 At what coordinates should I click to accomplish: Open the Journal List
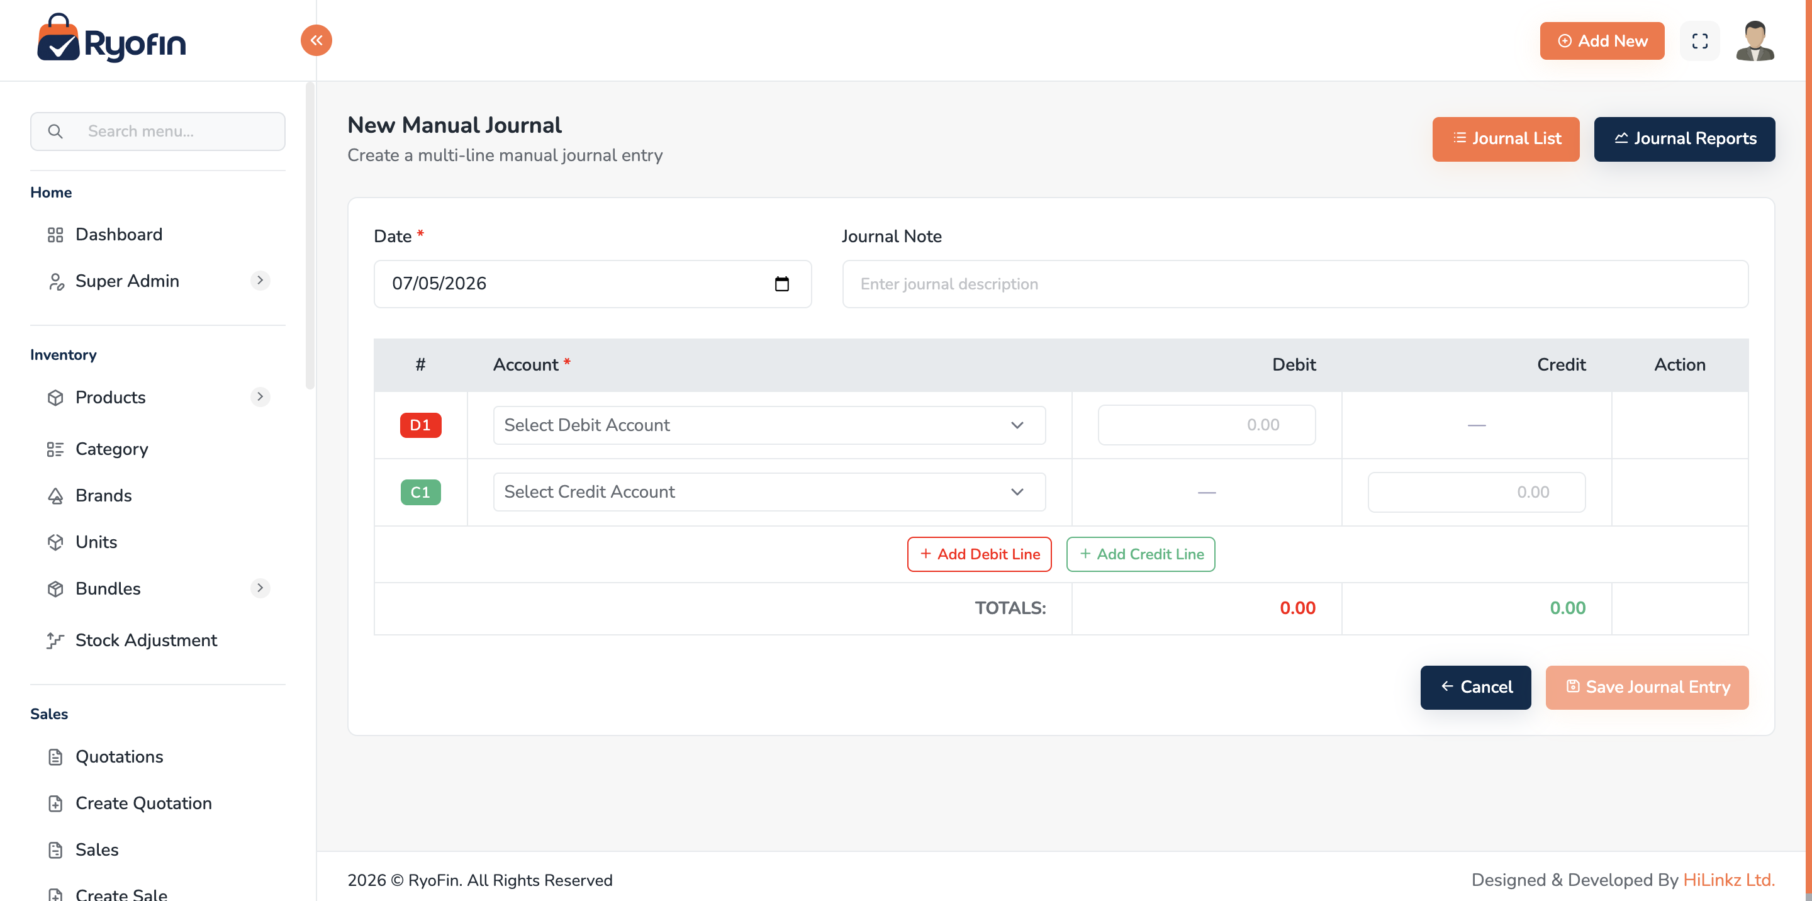tap(1506, 138)
